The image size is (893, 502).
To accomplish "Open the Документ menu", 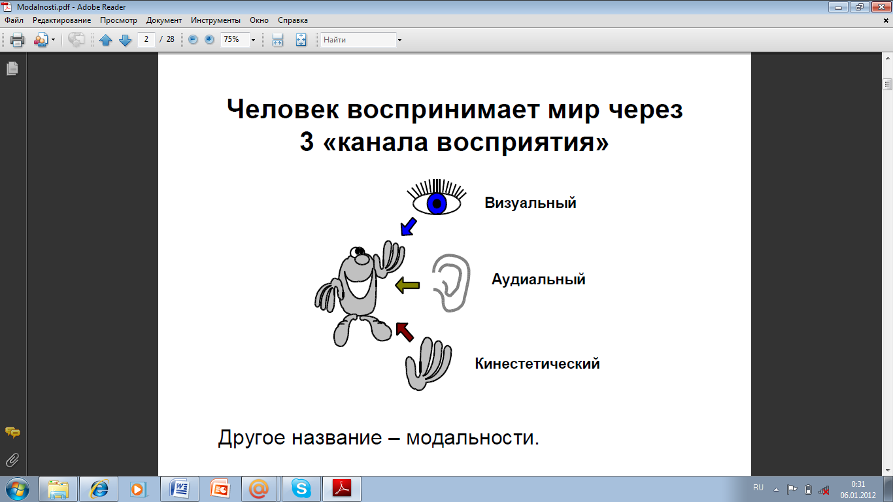I will [x=164, y=20].
